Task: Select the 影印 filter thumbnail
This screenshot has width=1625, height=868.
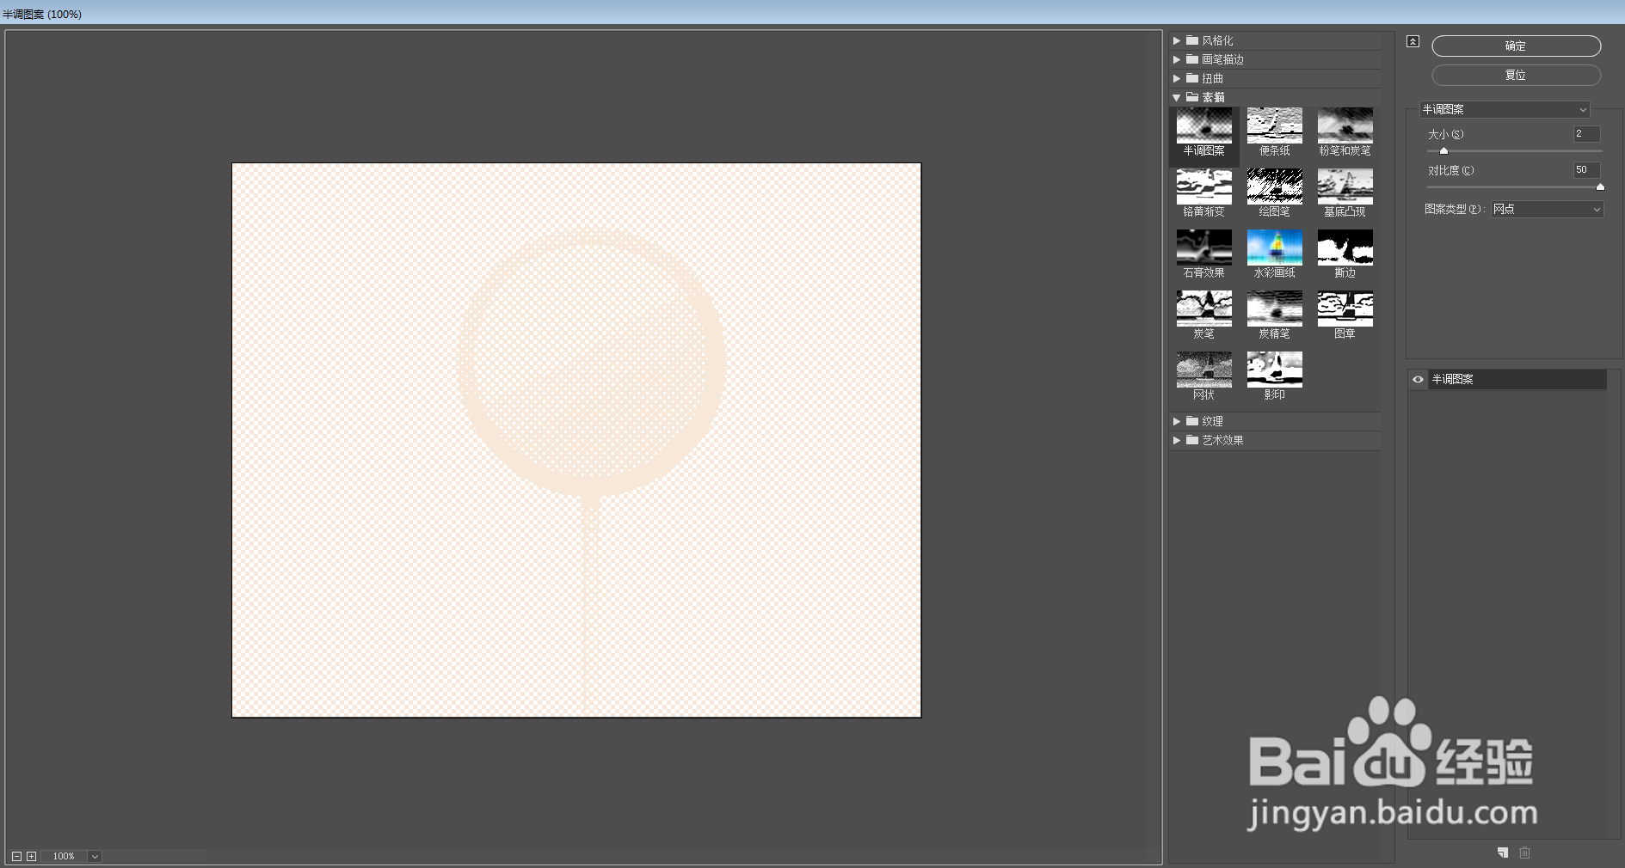Action: click(x=1274, y=370)
